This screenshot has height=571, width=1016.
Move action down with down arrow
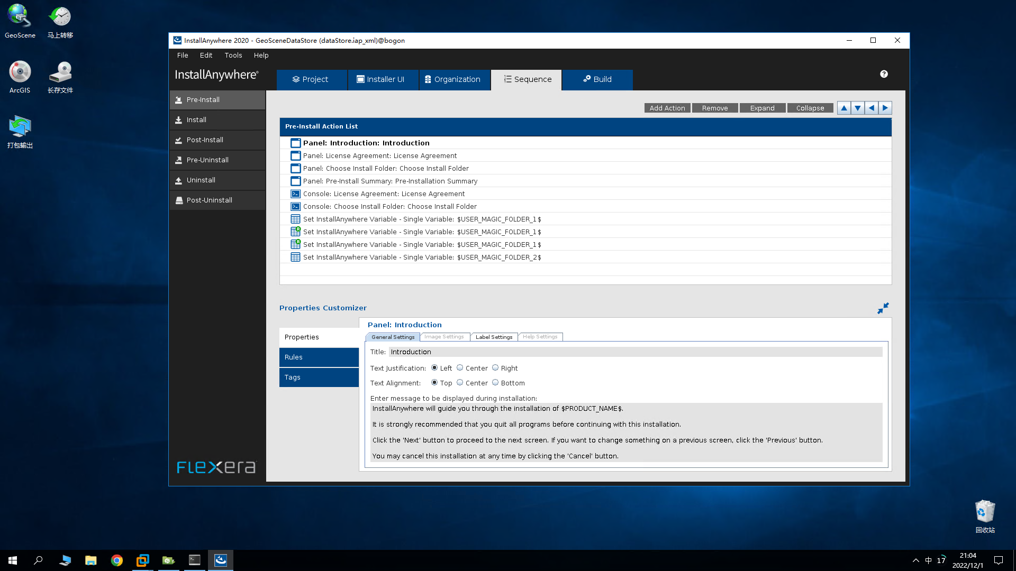[x=858, y=108]
